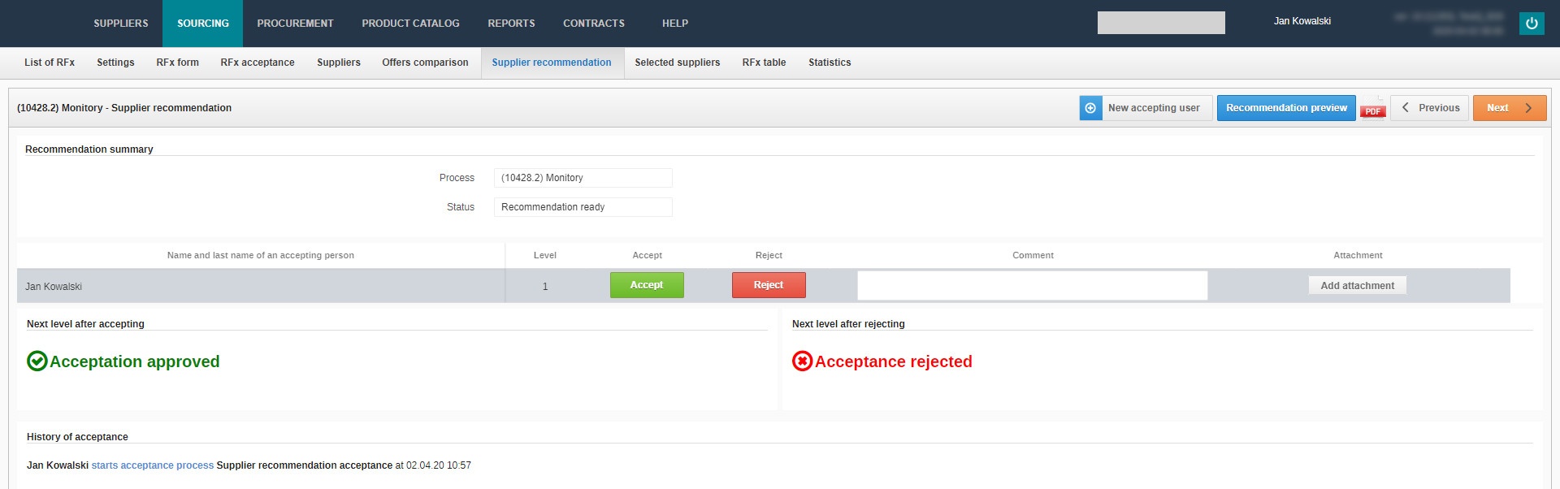Switch to the Selected suppliers tab
The image size is (1560, 489).
point(677,63)
